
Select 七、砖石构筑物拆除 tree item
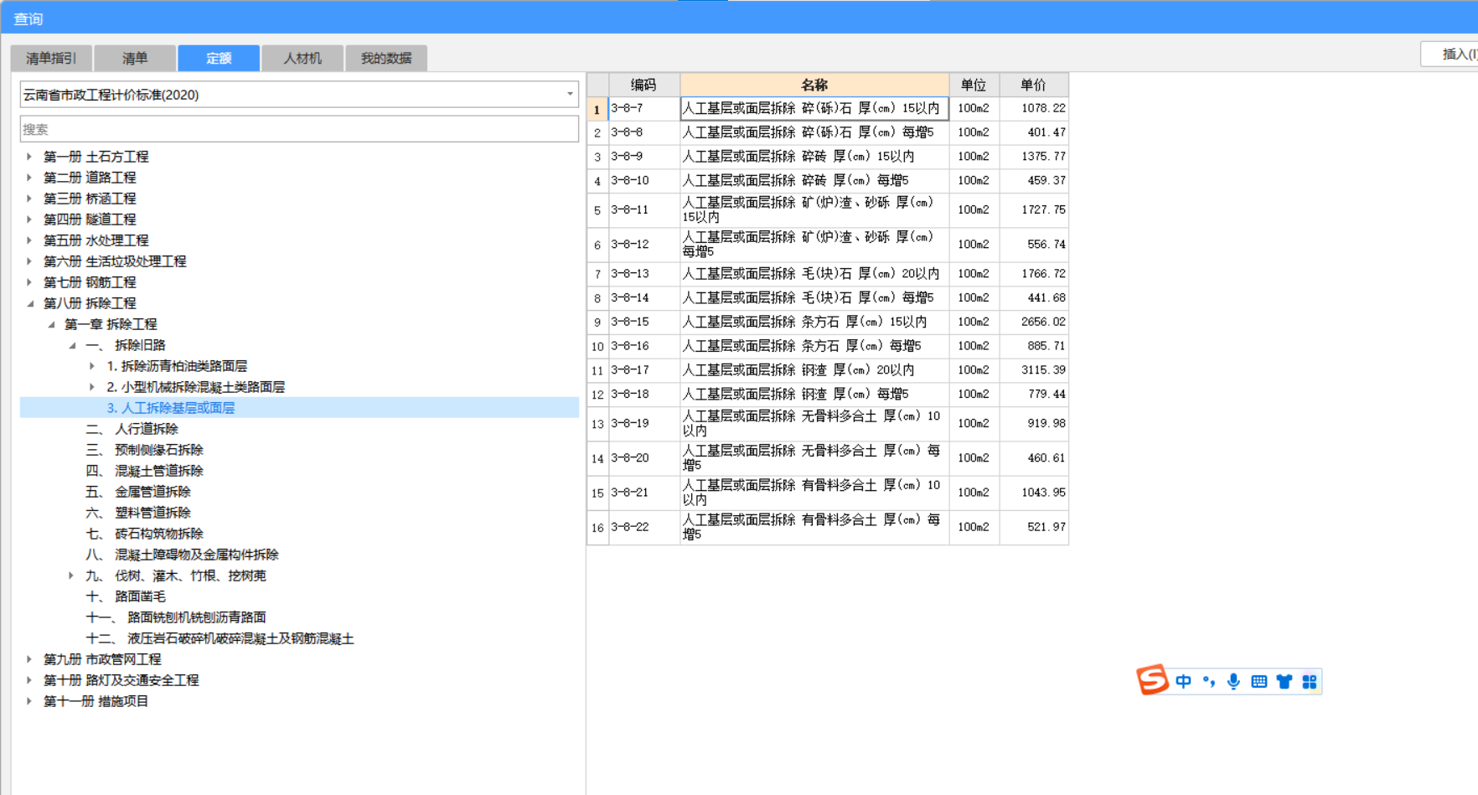click(x=145, y=534)
